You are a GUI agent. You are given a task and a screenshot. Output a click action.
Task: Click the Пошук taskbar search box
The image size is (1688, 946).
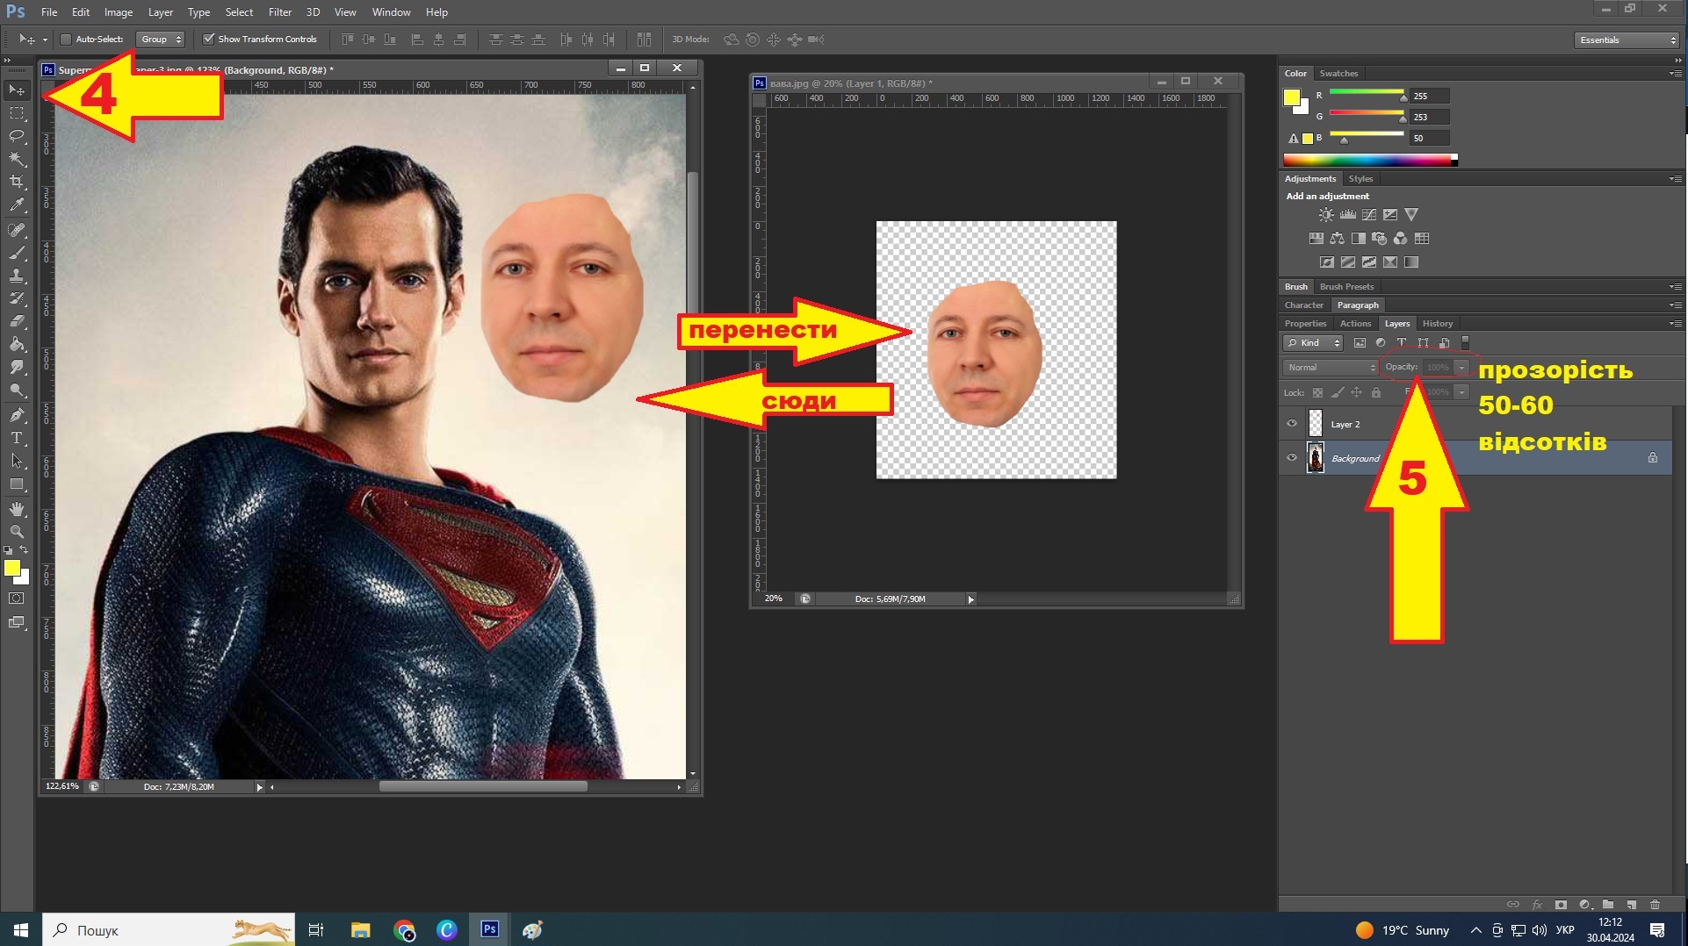click(170, 929)
